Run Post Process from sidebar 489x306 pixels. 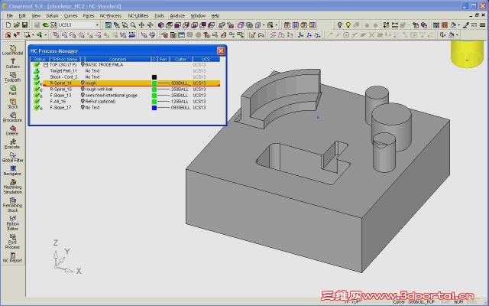[12, 242]
